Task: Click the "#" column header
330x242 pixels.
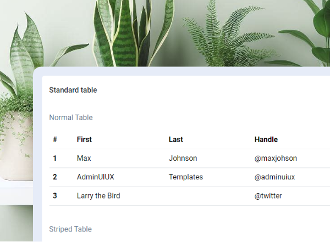Action: pos(55,140)
